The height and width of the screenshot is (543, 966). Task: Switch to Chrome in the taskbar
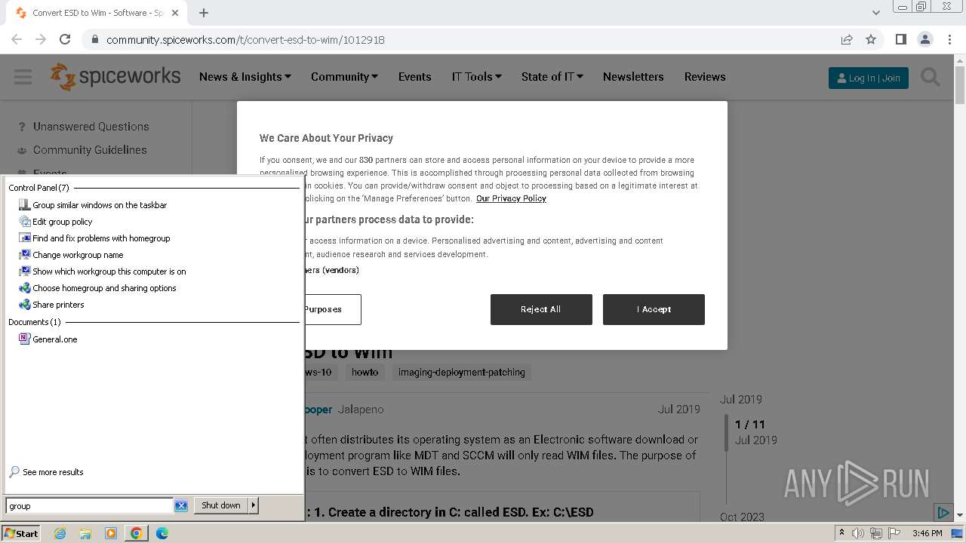click(137, 533)
